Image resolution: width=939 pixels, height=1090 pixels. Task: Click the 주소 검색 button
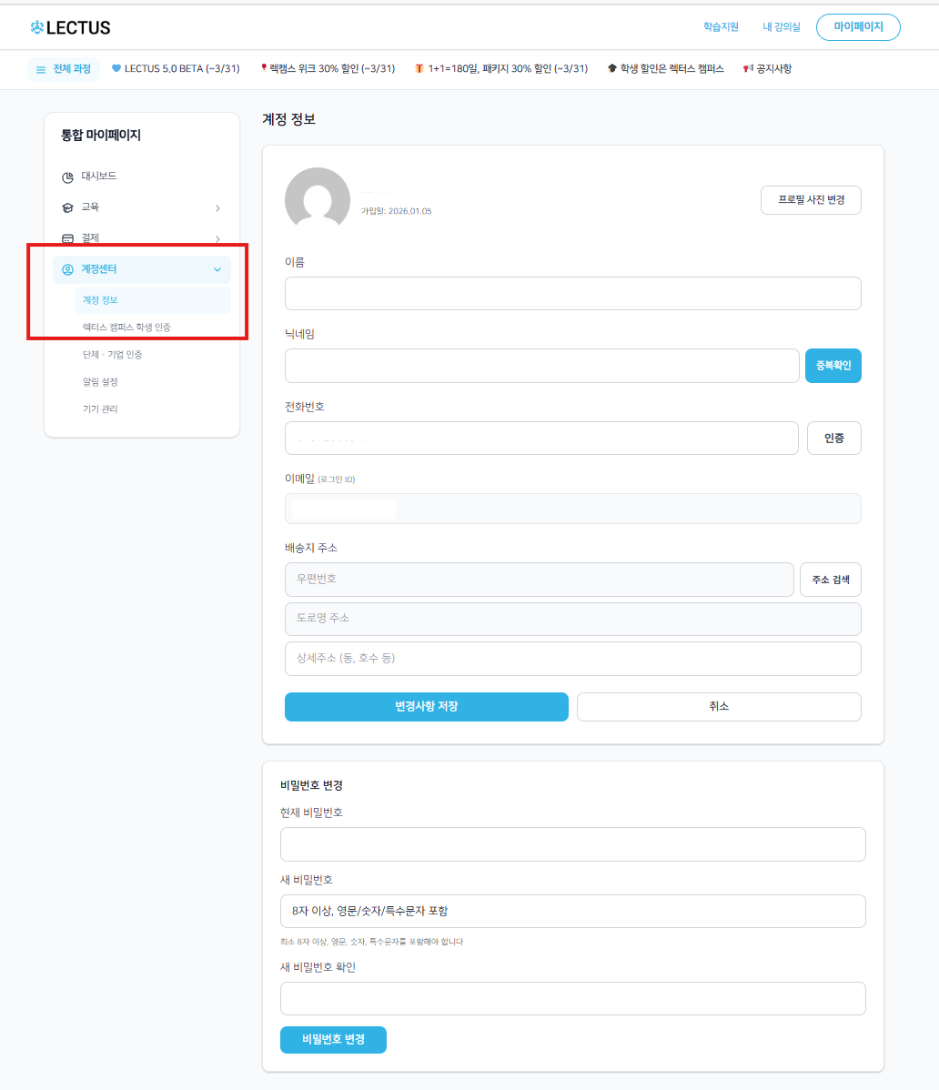pyautogui.click(x=830, y=580)
